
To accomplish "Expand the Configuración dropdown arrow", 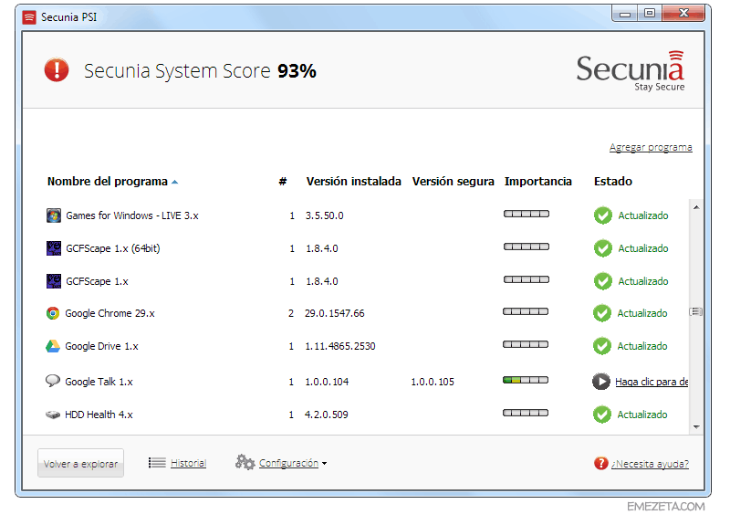I will pos(325,464).
